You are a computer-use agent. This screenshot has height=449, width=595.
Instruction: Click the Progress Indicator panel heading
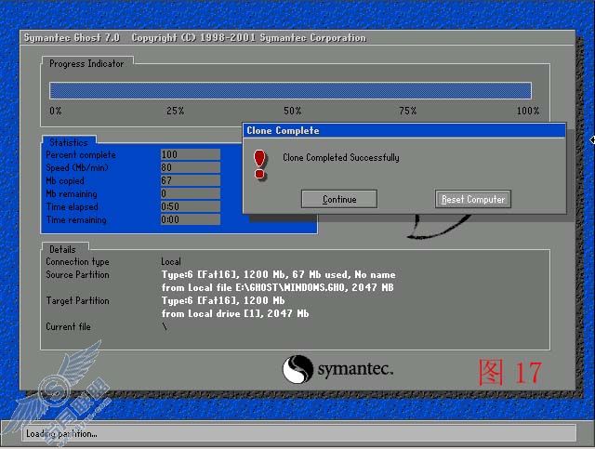[x=86, y=64]
